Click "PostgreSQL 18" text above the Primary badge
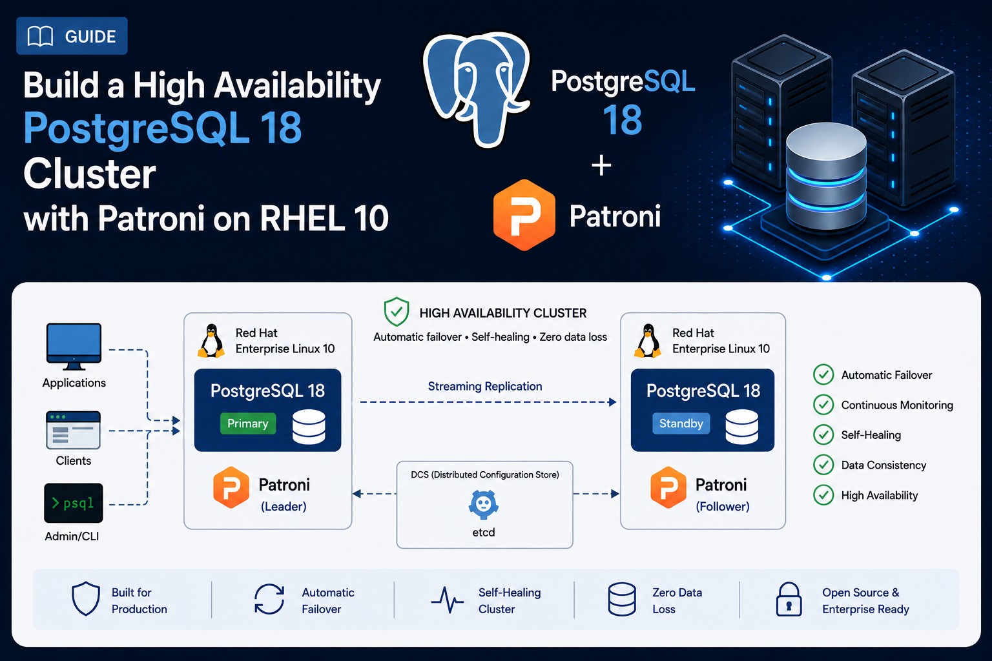The image size is (992, 661). pyautogui.click(x=267, y=391)
